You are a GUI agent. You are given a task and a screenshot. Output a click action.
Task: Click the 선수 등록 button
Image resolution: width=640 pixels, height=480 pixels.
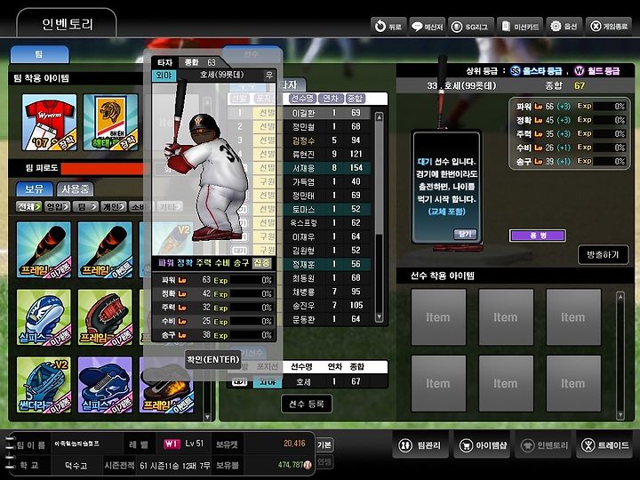click(307, 404)
